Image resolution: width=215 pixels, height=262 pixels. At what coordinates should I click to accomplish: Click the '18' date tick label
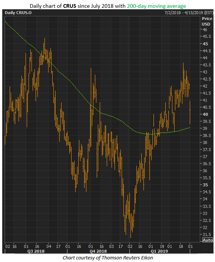click(181, 246)
